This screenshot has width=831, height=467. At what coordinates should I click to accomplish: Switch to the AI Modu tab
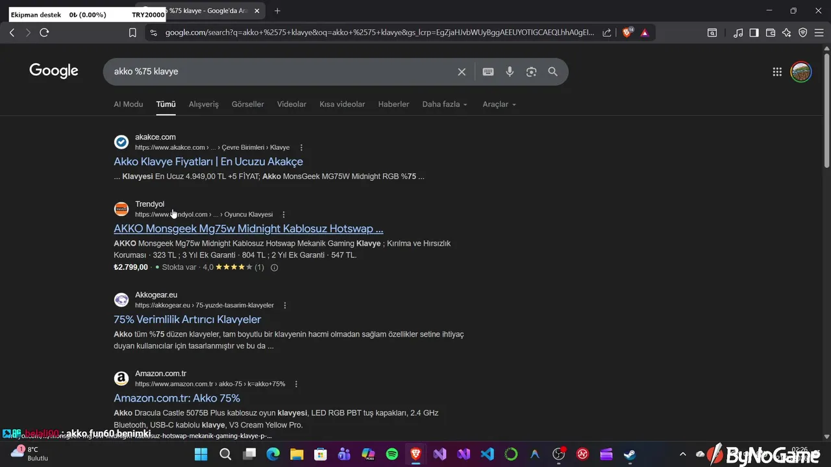coord(129,104)
